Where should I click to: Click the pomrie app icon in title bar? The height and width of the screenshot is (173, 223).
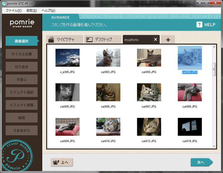(4, 3)
